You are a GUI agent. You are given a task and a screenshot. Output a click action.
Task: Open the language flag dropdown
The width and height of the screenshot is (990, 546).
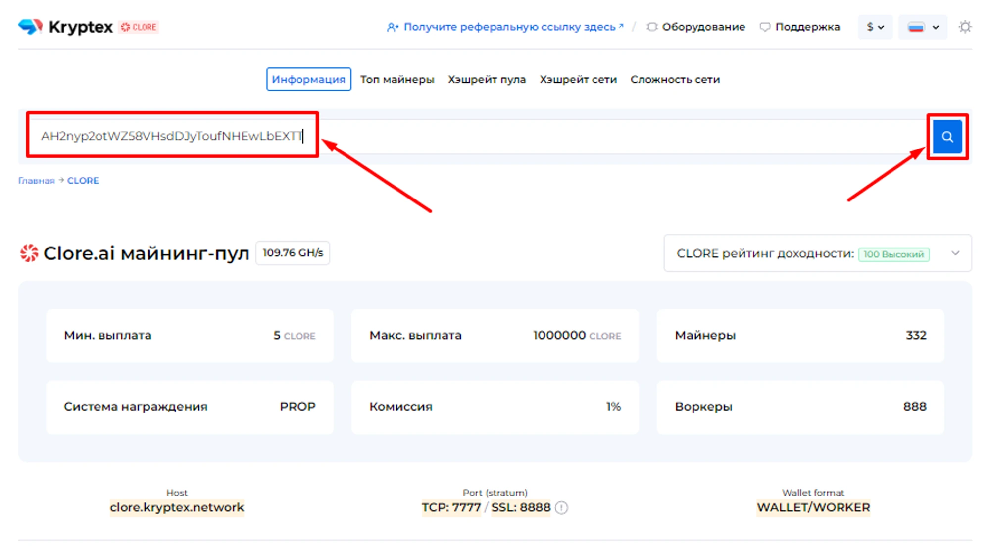coord(923,27)
